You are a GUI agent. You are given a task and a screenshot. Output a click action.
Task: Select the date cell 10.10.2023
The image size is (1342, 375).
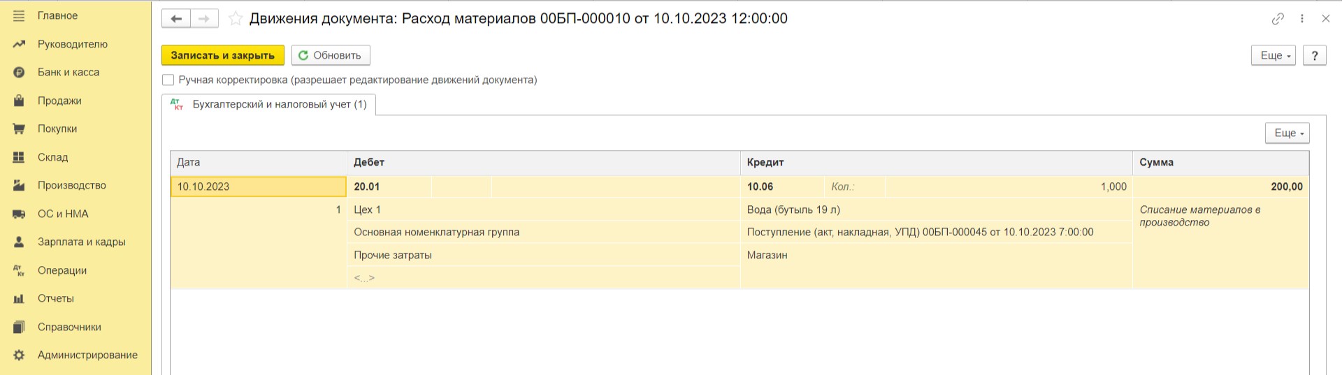coord(259,186)
